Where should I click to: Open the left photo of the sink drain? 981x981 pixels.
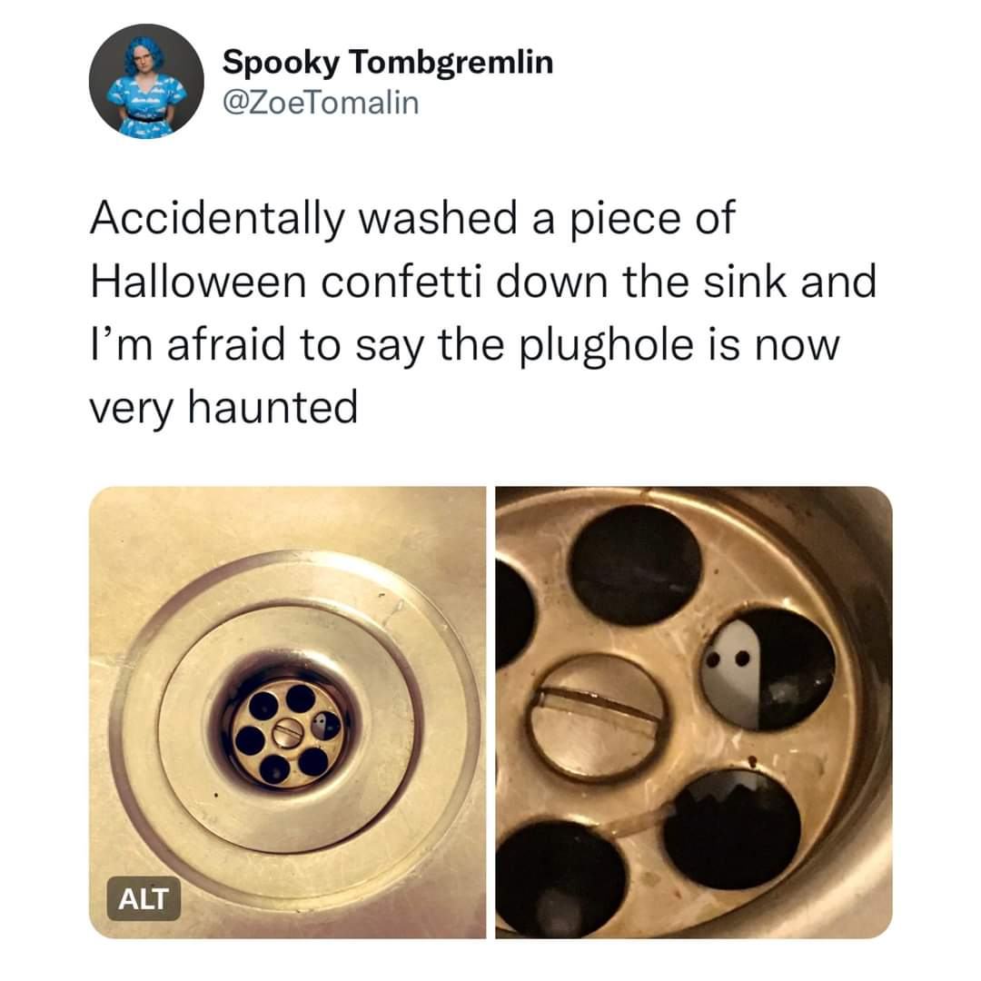[x=287, y=713]
